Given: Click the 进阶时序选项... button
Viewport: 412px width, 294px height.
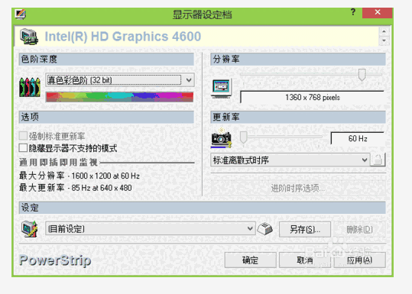Looking at the screenshot, I should point(298,188).
